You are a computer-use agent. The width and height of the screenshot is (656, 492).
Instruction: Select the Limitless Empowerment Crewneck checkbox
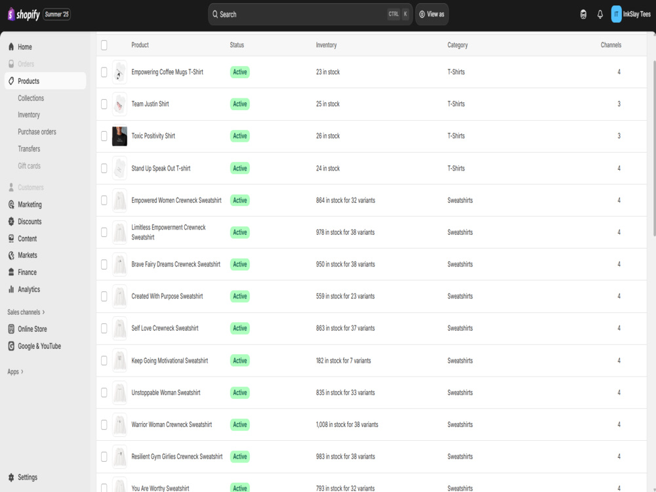pos(104,232)
